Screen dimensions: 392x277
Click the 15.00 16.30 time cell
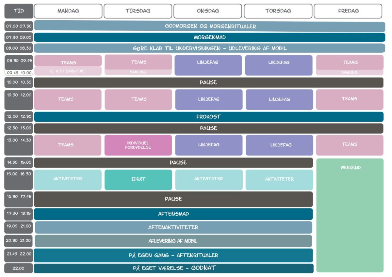(19, 180)
